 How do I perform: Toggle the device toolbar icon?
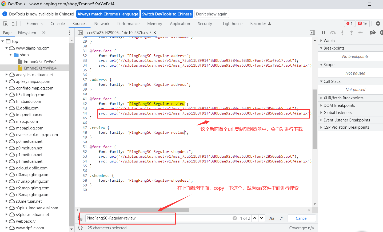(x=14, y=23)
